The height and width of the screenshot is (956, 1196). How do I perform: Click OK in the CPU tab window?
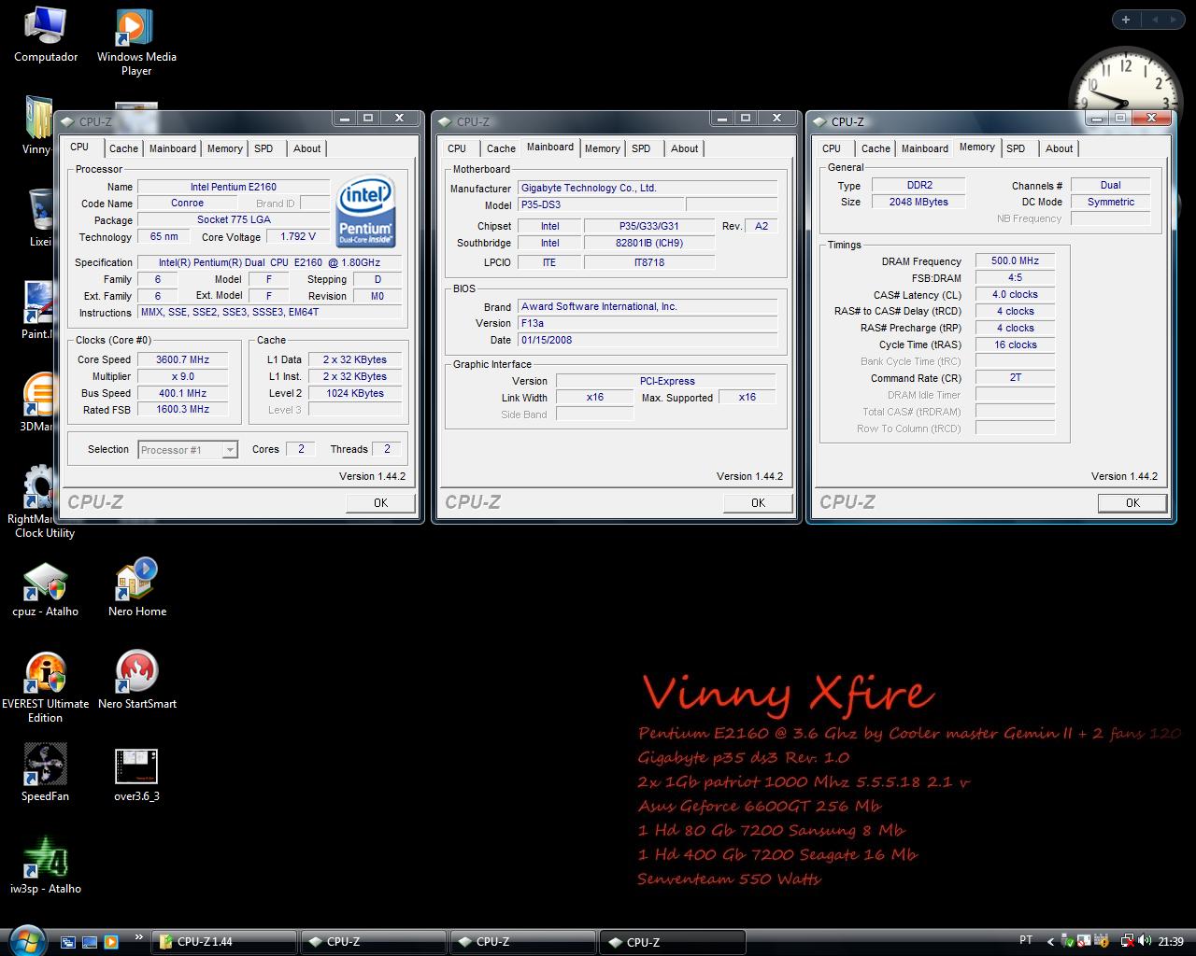(x=380, y=502)
